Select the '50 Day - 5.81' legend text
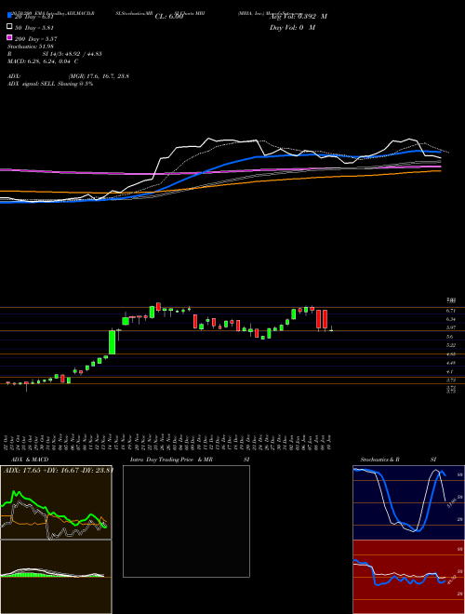Screen dimensions: 465x614 pos(34,28)
